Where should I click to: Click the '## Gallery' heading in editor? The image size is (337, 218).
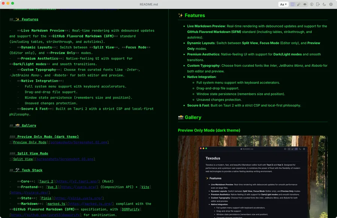pyautogui.click(x=23, y=125)
